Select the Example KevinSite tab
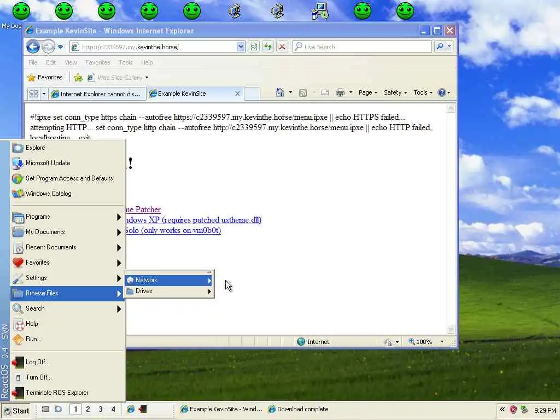 pos(193,94)
